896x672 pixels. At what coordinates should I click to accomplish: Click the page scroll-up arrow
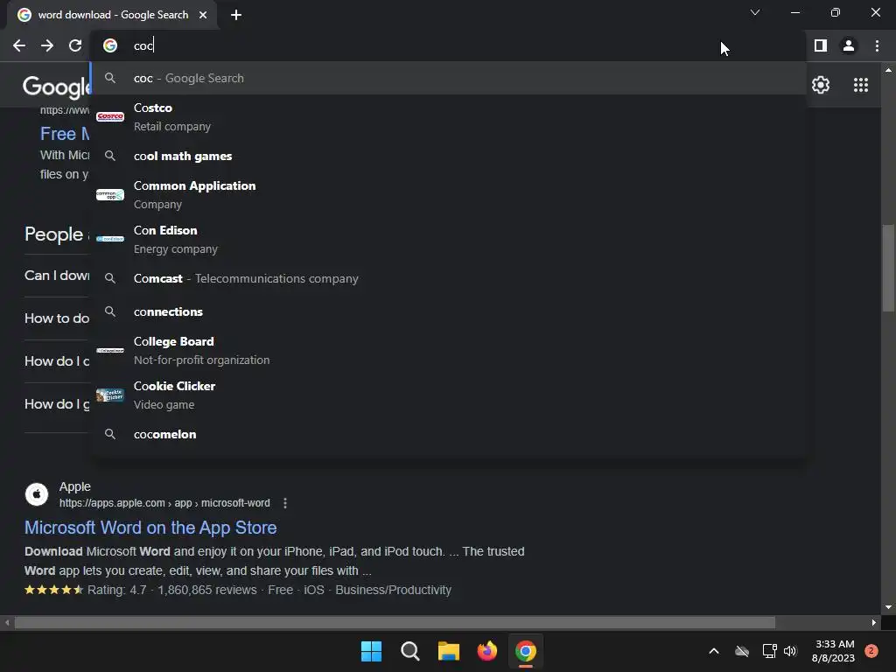click(887, 70)
